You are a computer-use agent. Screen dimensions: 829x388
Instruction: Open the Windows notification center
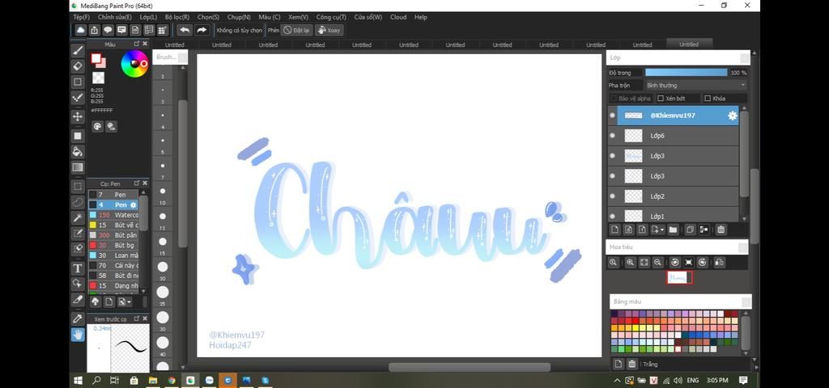point(743,380)
